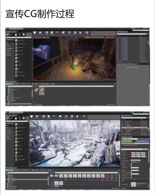Click Save icon in upper editor toolbar
The height and width of the screenshot is (195, 155).
35,33
